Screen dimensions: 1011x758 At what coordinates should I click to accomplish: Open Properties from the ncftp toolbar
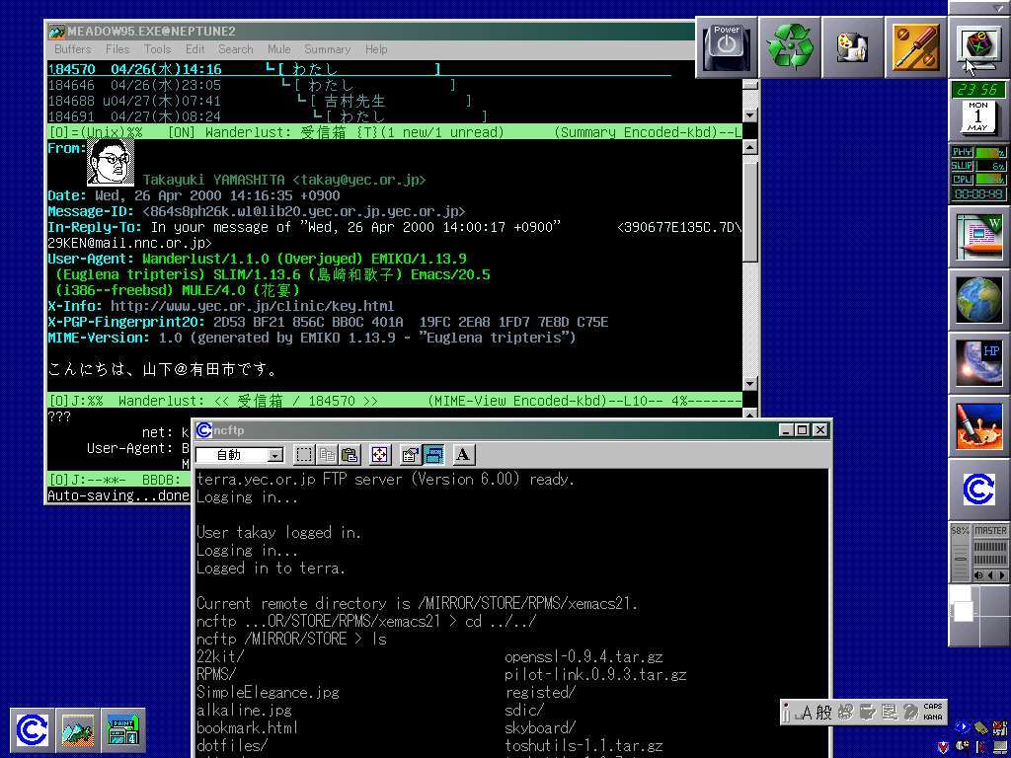point(410,455)
